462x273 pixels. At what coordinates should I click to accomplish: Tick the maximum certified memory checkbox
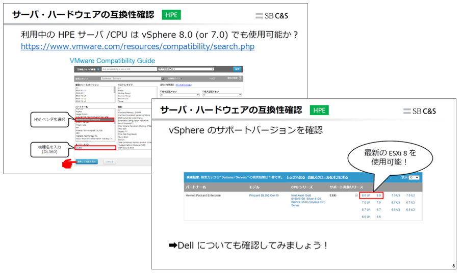(203, 92)
